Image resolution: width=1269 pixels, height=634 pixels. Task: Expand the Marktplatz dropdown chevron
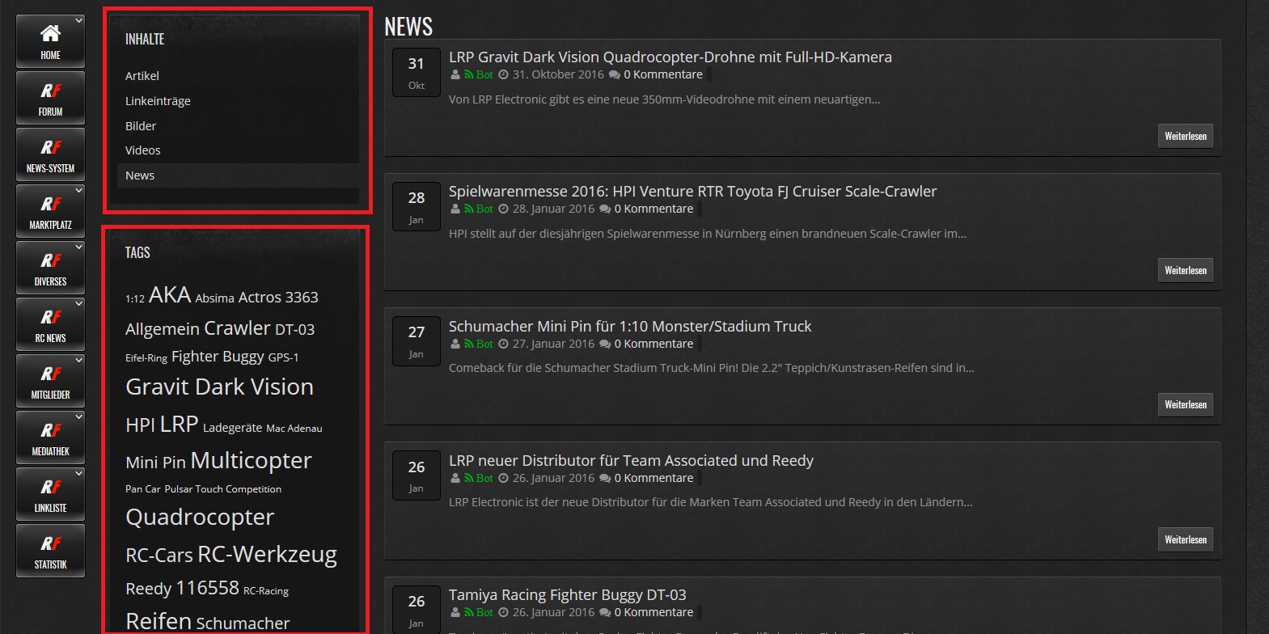coord(78,190)
